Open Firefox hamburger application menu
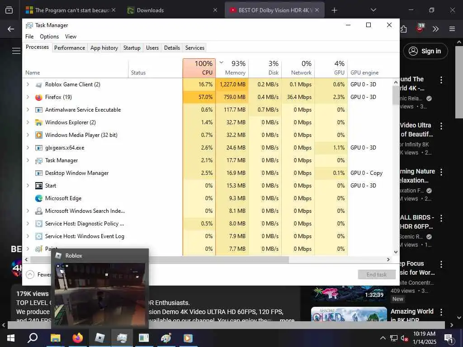This screenshot has height=347, width=463. (x=452, y=29)
